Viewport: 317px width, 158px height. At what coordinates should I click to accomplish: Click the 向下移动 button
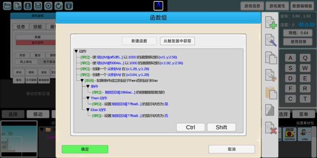(48, 62)
